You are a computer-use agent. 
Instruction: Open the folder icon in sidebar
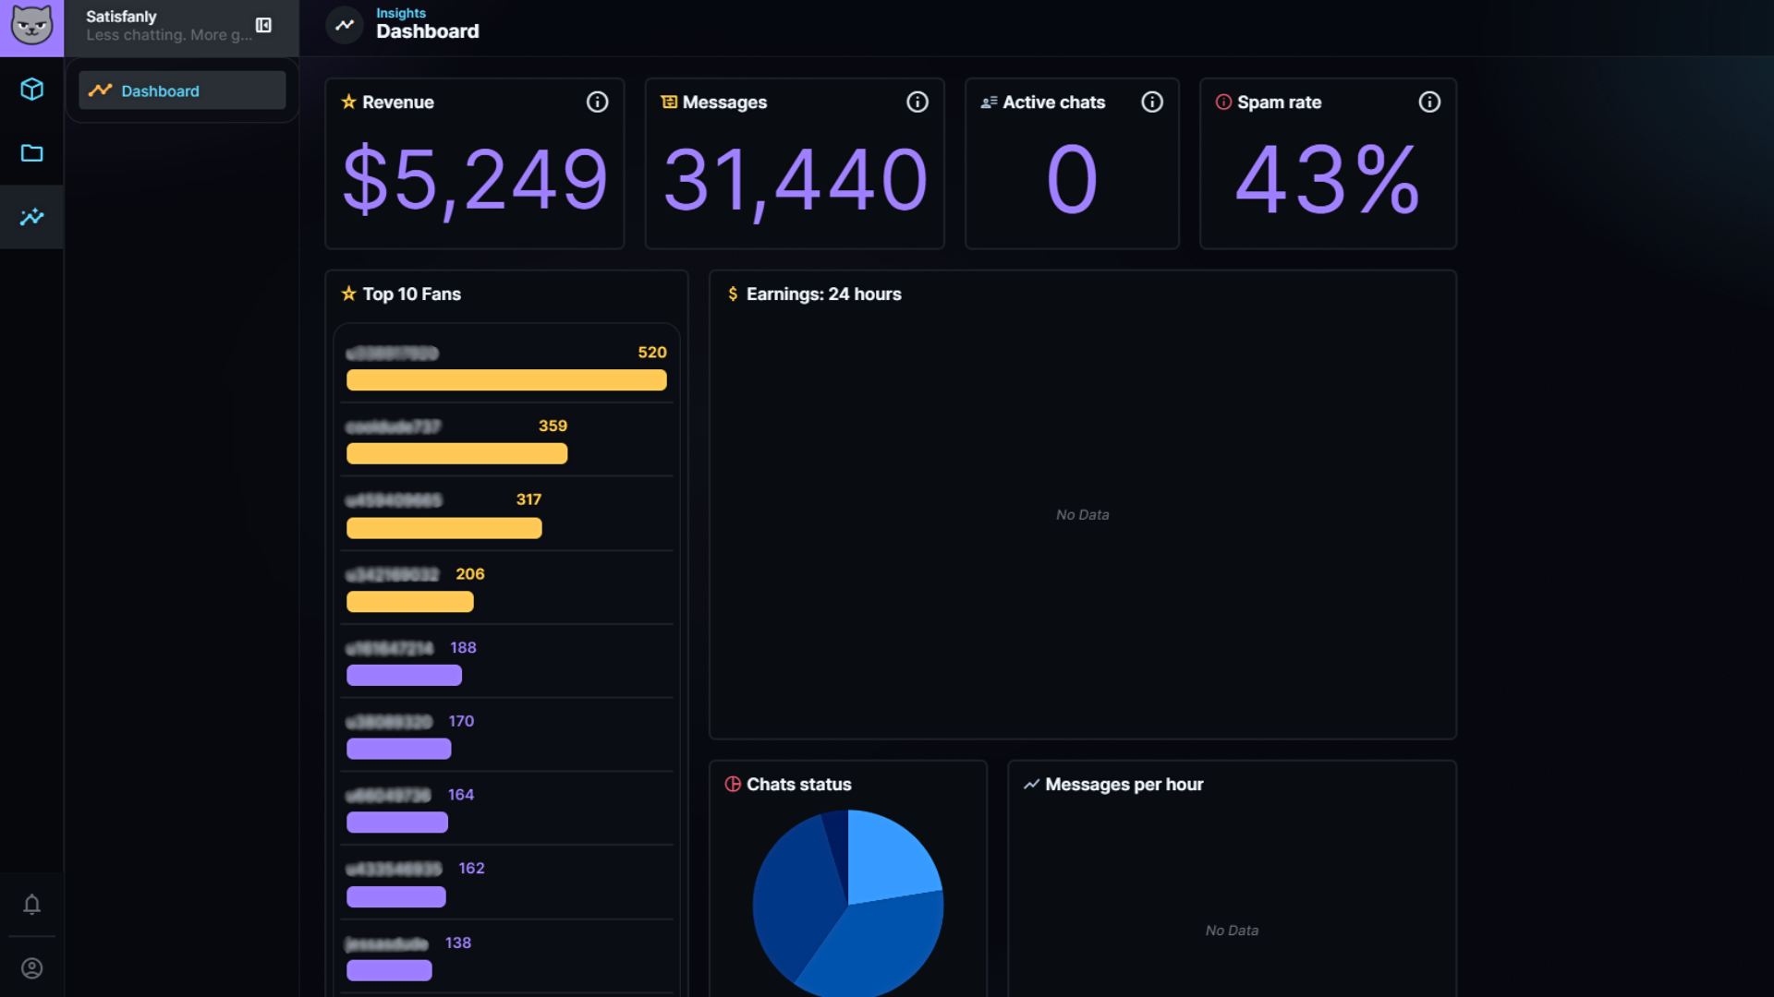31,153
